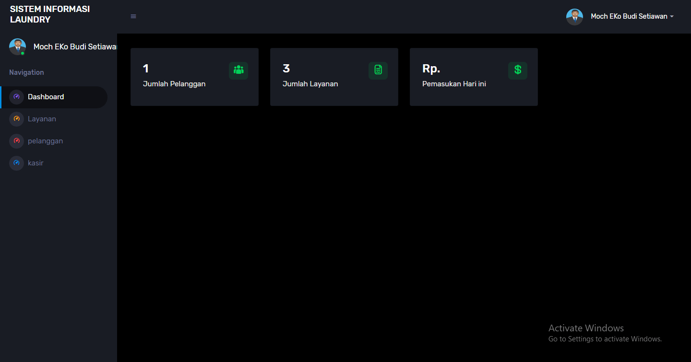
Task: Click the sidebar profile avatar with online dot
Action: click(x=17, y=47)
